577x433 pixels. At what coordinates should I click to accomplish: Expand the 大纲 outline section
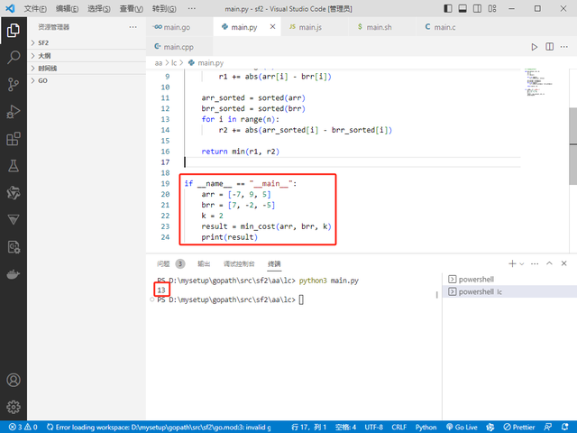point(87,56)
